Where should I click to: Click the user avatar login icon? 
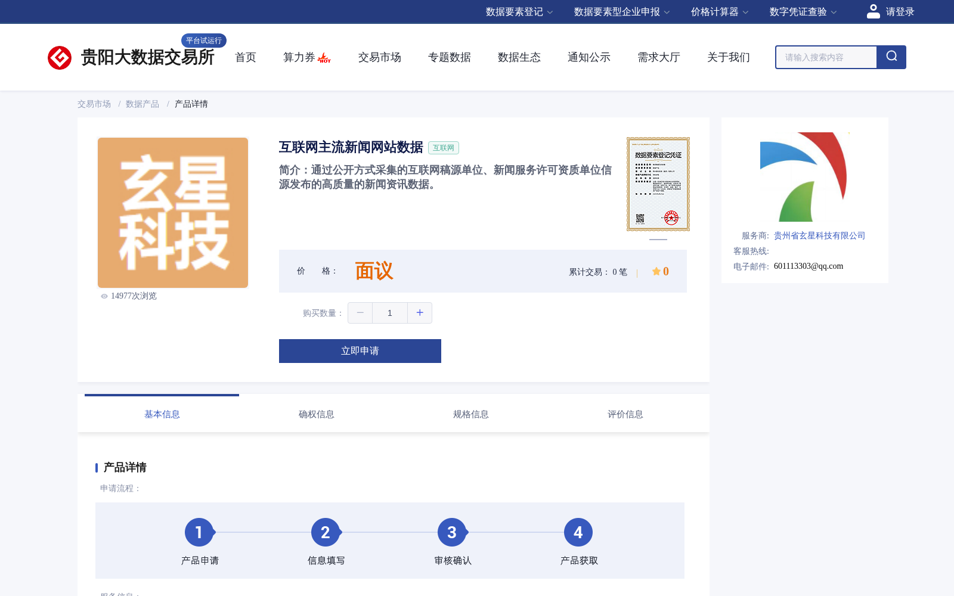(874, 11)
